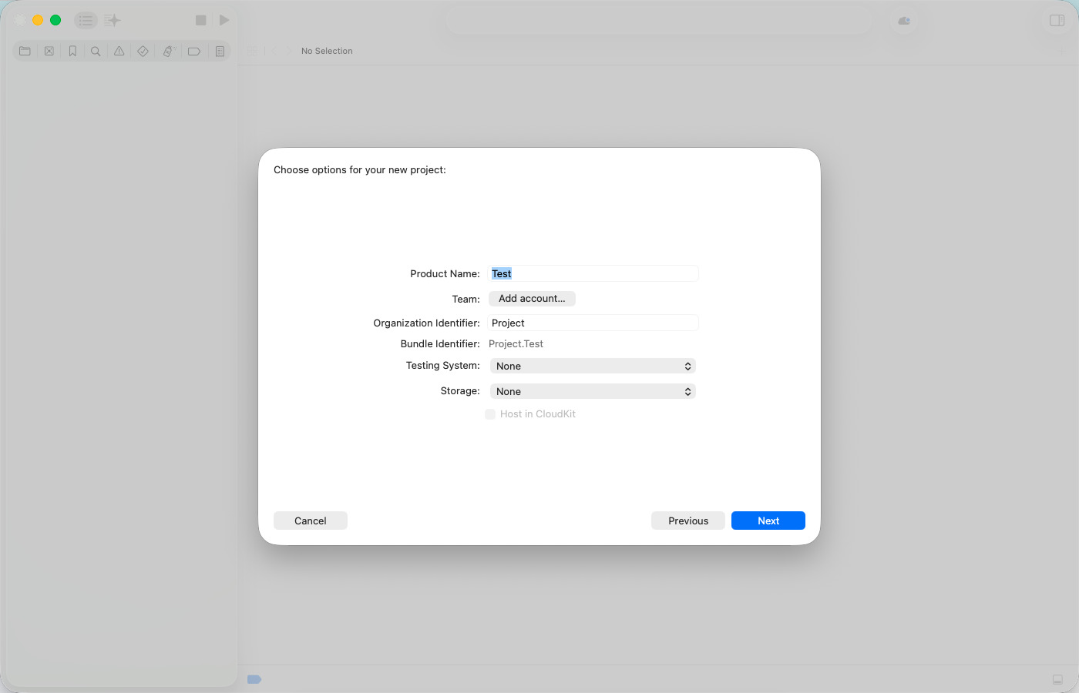Show the Issue navigator warning icon
The width and height of the screenshot is (1079, 693).
click(x=119, y=52)
